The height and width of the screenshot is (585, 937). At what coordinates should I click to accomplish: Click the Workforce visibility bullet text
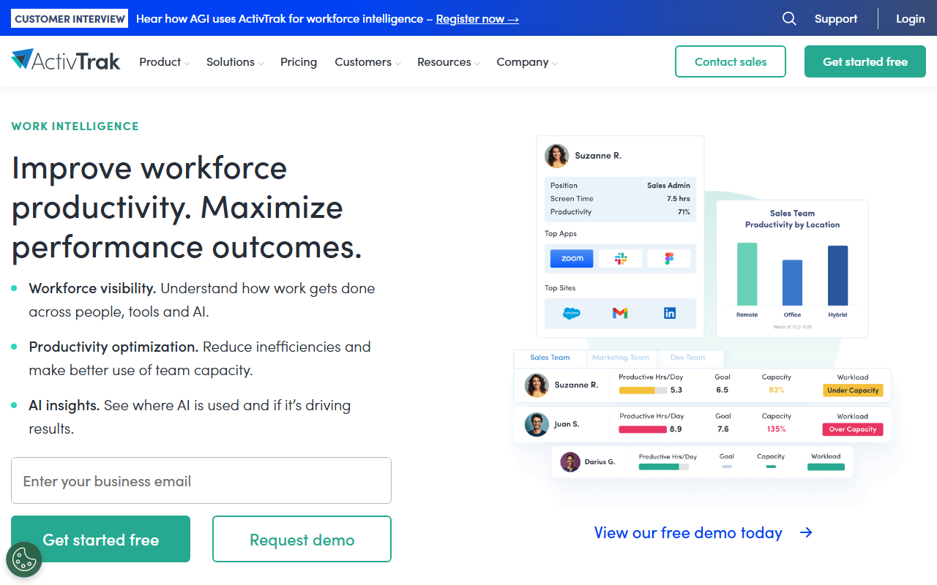pos(202,300)
